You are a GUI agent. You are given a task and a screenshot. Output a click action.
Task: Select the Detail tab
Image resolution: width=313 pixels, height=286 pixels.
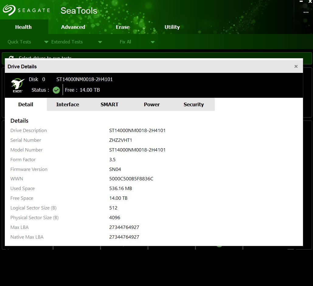tap(26, 104)
